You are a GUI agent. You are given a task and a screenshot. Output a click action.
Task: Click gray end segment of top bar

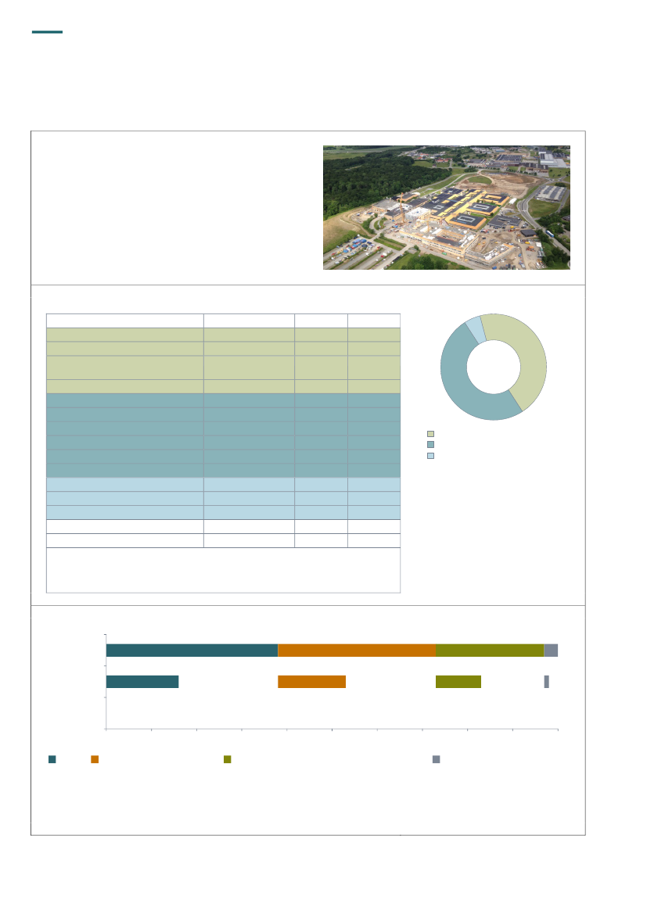[x=551, y=651]
